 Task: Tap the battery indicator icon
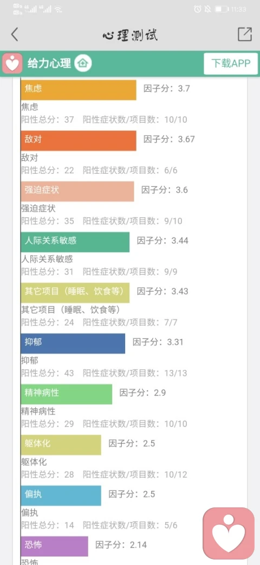click(x=222, y=9)
